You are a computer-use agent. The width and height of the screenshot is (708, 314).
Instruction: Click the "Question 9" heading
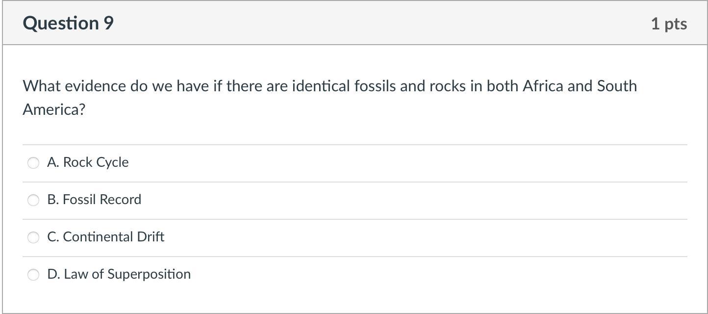(x=68, y=23)
